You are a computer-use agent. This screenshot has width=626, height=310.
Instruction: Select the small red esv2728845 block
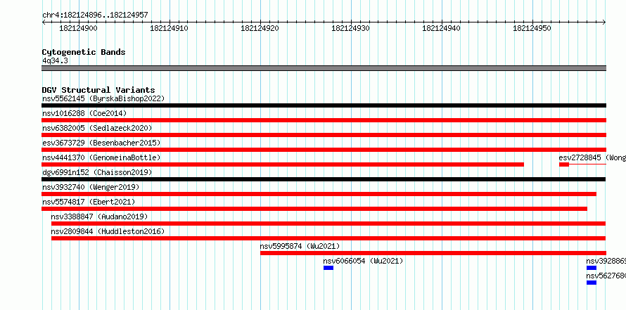563,164
